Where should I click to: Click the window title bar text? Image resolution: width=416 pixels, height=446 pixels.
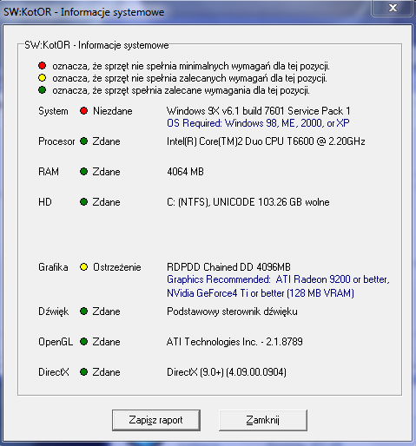(83, 12)
